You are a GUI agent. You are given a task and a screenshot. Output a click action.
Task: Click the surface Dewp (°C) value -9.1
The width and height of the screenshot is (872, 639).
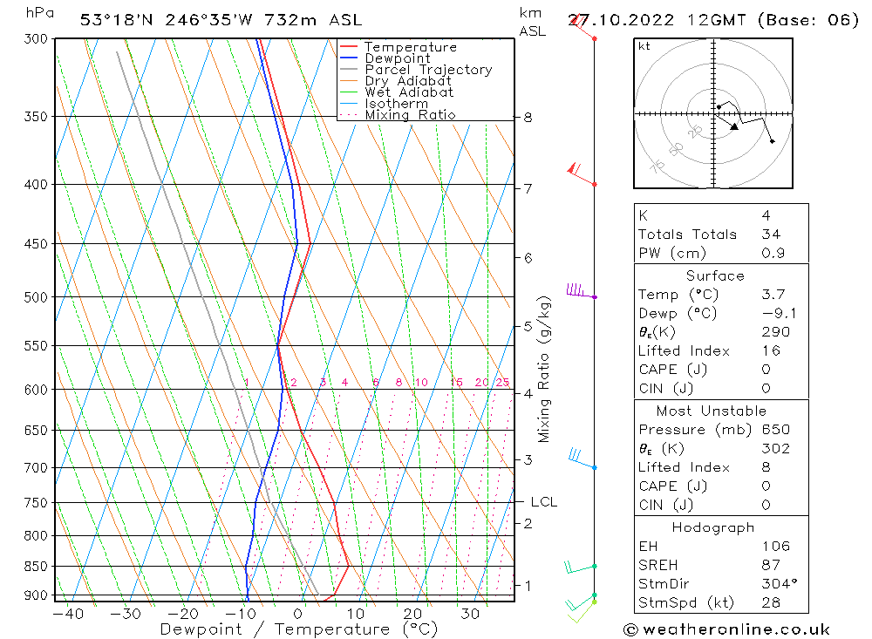pyautogui.click(x=779, y=313)
